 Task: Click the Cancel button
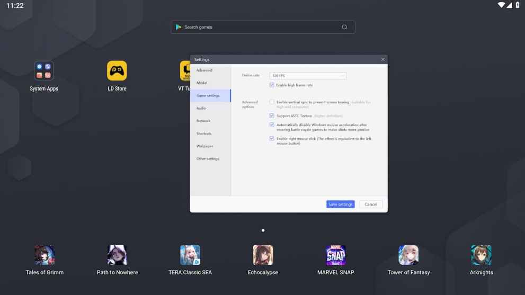point(371,204)
